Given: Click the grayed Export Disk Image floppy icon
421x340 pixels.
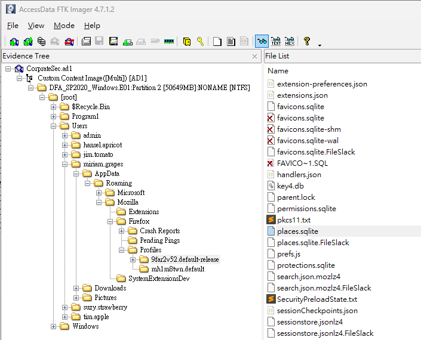Looking at the screenshot, I should [x=99, y=41].
